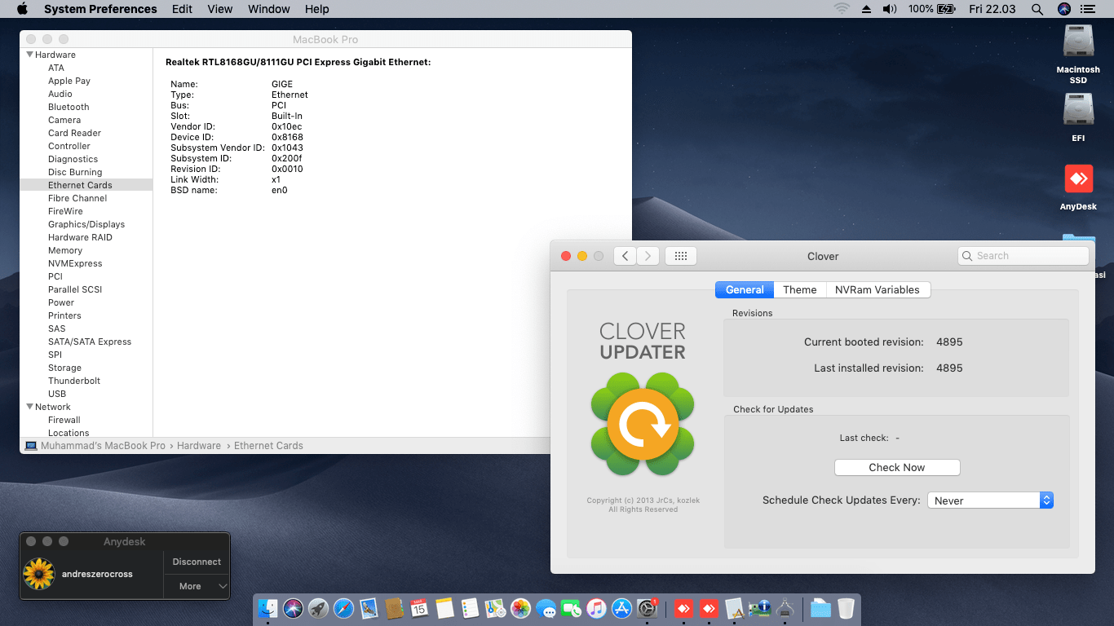This screenshot has height=626, width=1114.
Task: Click the volume icon in menu bar
Action: [x=889, y=9]
